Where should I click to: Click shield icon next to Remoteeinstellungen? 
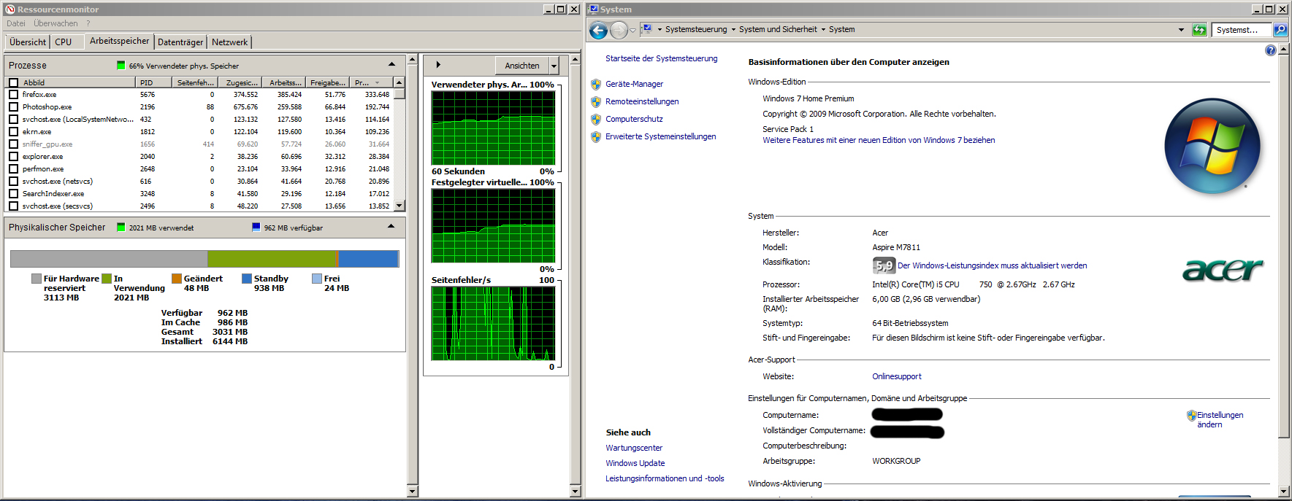(x=596, y=102)
